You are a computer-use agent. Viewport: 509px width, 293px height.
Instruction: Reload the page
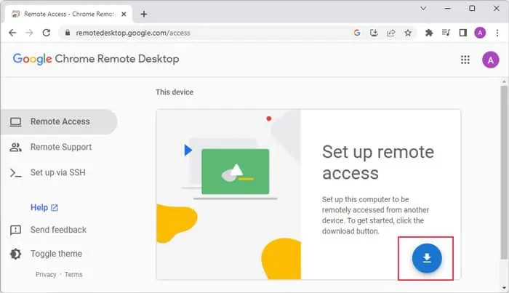(x=47, y=33)
